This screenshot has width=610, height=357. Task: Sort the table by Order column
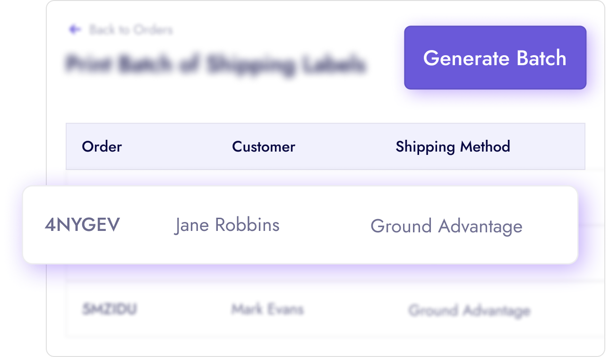pos(102,147)
